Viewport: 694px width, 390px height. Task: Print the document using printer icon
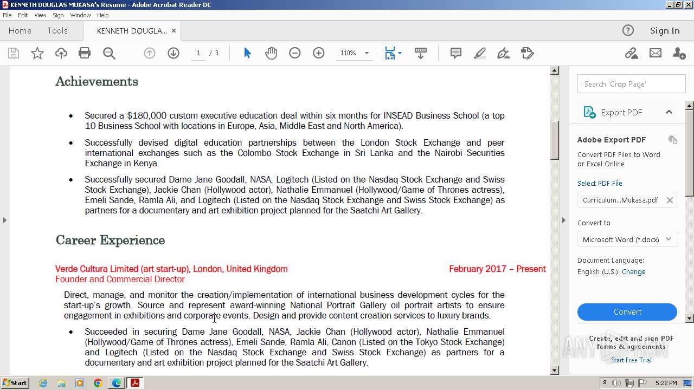(x=85, y=53)
